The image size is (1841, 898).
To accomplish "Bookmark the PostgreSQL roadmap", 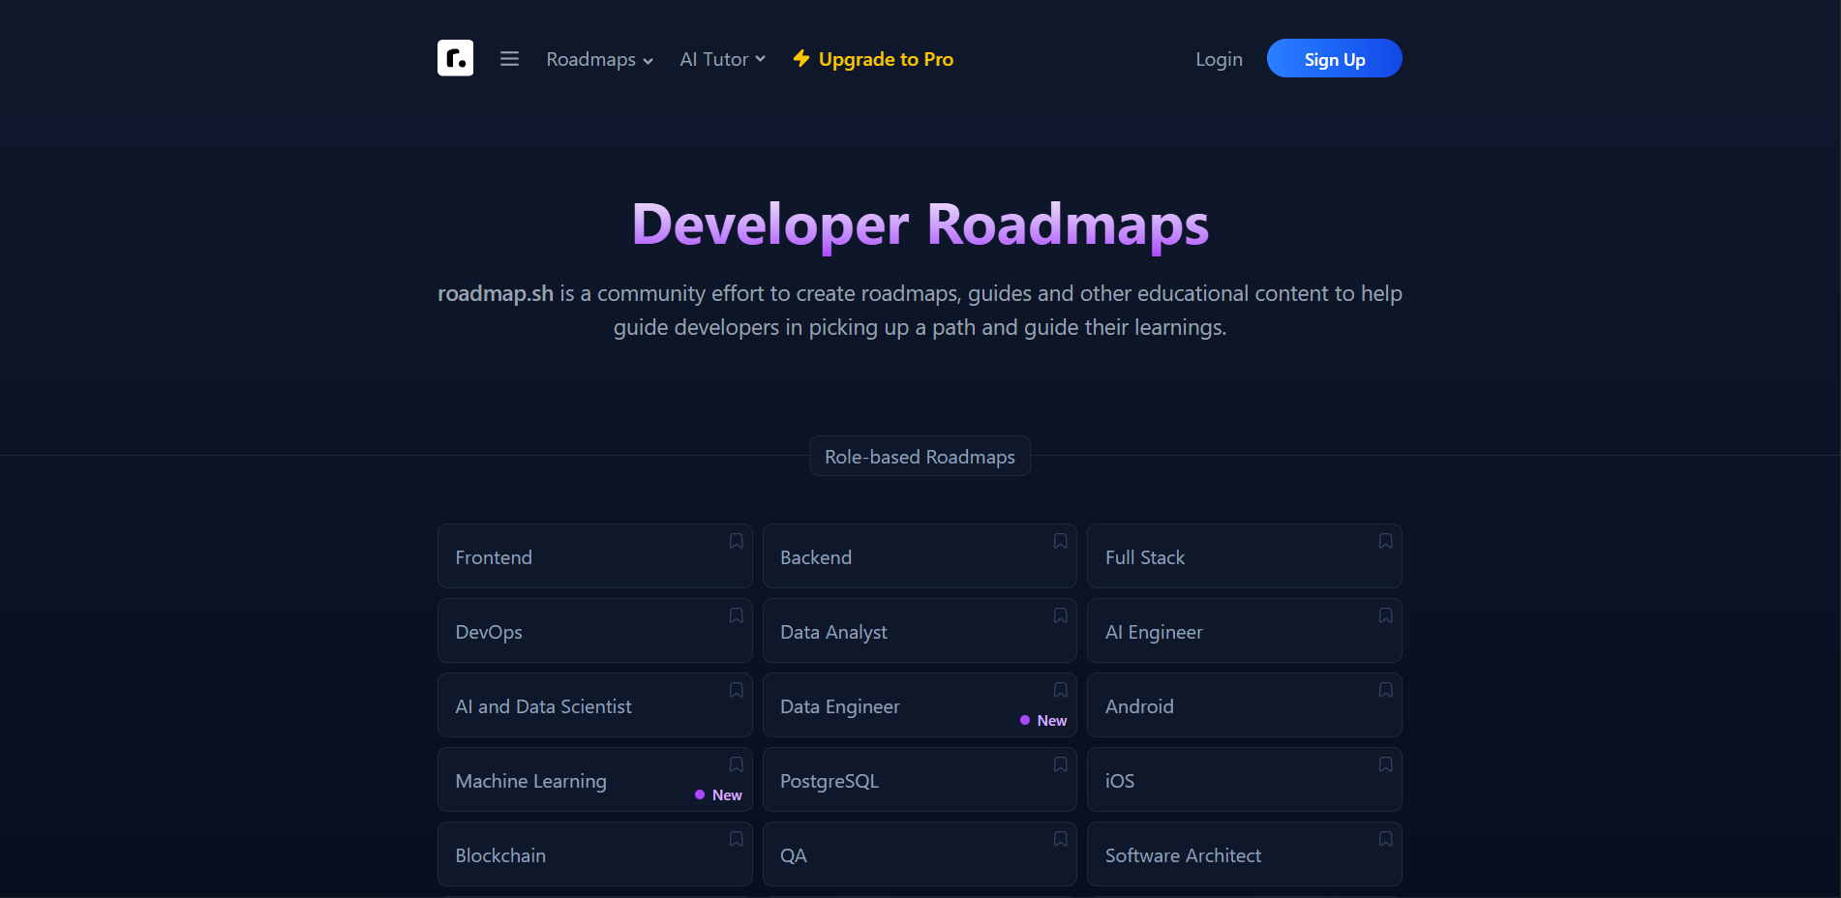I will point(1060,764).
